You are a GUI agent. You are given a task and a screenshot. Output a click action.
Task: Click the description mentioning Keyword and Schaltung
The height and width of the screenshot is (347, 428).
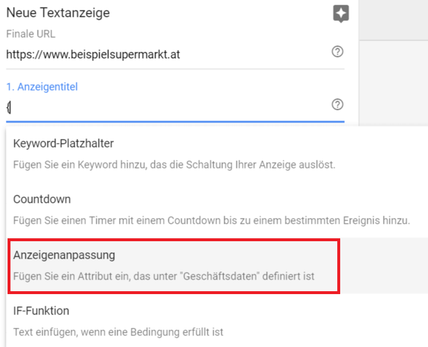pyautogui.click(x=174, y=164)
